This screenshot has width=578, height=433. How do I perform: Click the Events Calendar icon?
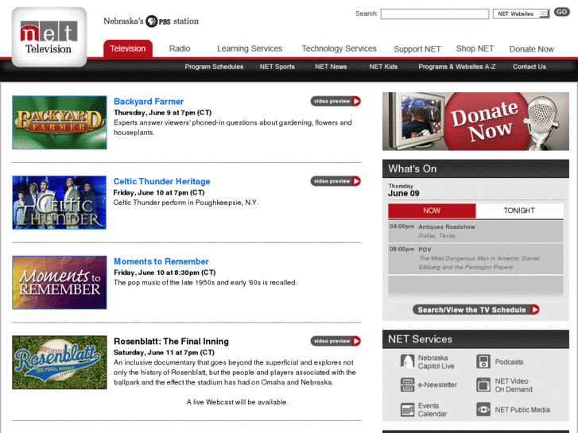pyautogui.click(x=407, y=409)
